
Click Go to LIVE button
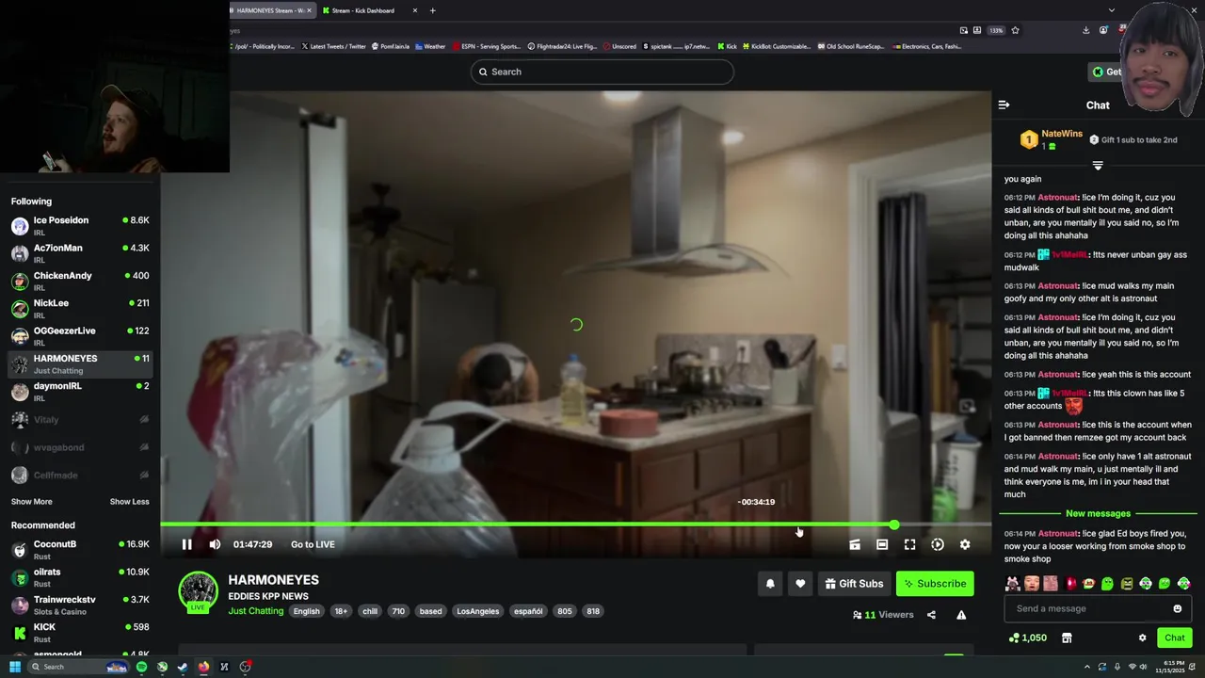click(x=313, y=544)
